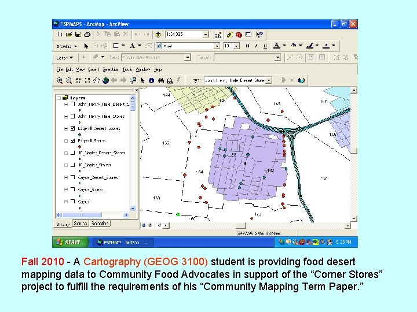This screenshot has height=312, width=417.
Task: Open the red ArcToolbox icon
Action: pos(239,35)
